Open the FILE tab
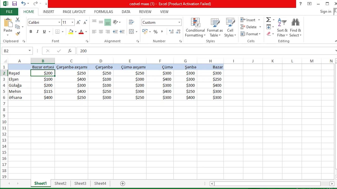 [9, 12]
